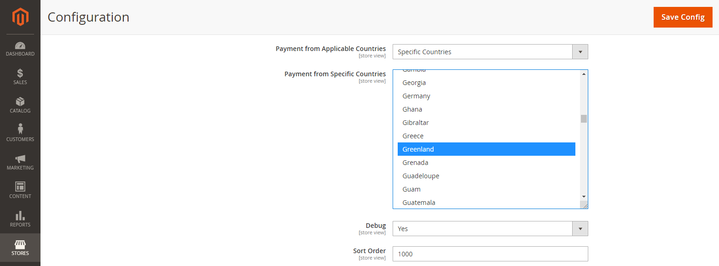Open the Content layout icon
719x266 pixels.
(20, 187)
